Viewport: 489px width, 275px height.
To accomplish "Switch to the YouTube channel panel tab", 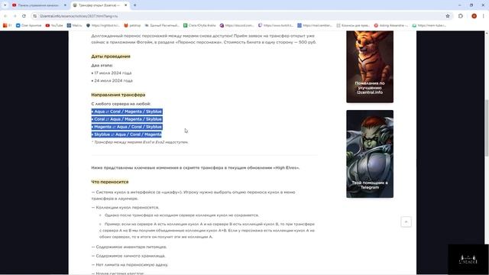I will (38, 5).
